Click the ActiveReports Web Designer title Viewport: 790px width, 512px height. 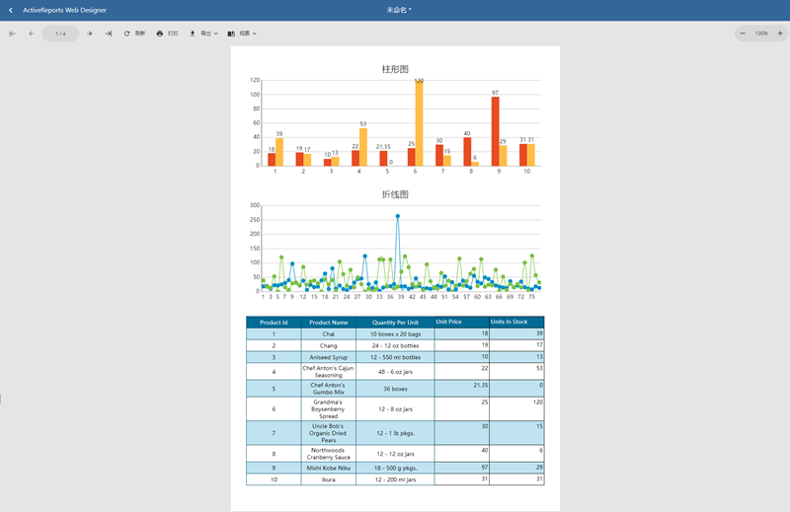tap(65, 10)
